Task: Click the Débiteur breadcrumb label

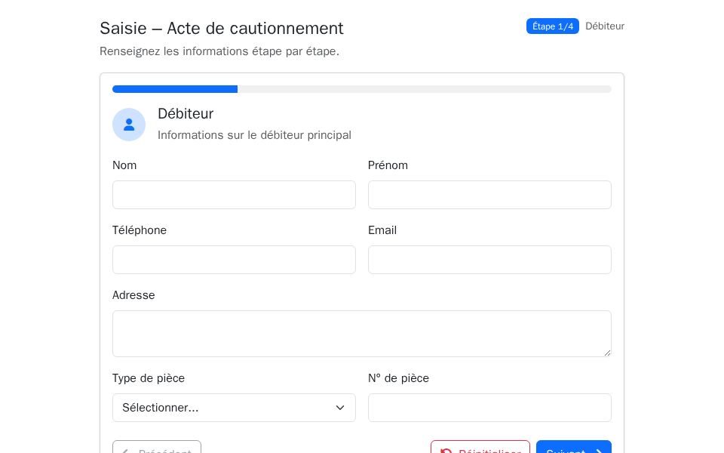Action: (605, 26)
